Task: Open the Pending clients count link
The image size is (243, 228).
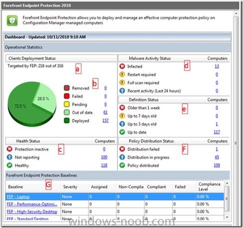Action: (x=105, y=104)
